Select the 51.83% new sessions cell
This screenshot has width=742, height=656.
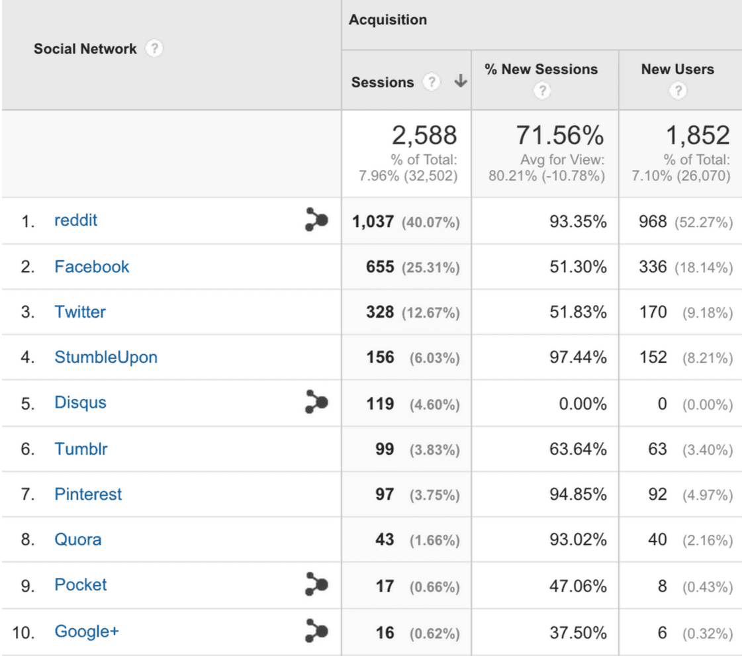coord(545,312)
